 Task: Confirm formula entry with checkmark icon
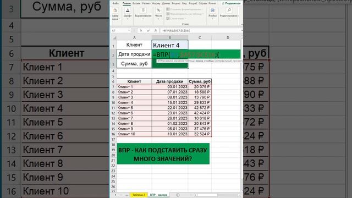tap(148, 31)
